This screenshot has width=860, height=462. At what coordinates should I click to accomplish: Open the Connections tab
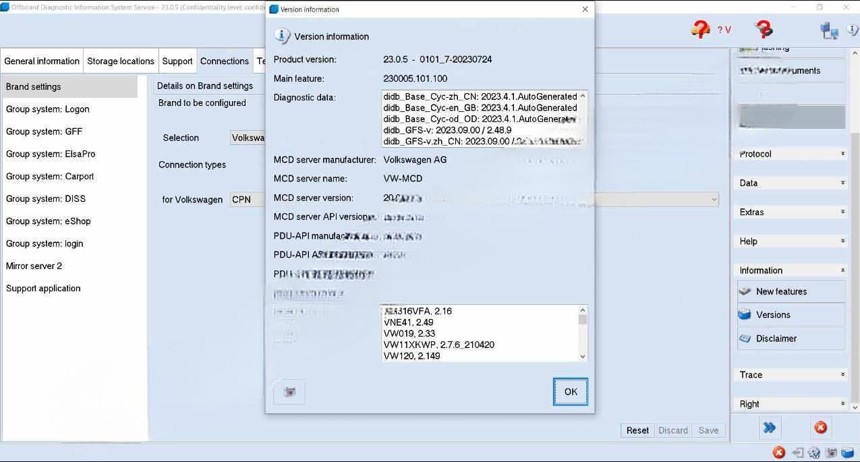tap(225, 61)
